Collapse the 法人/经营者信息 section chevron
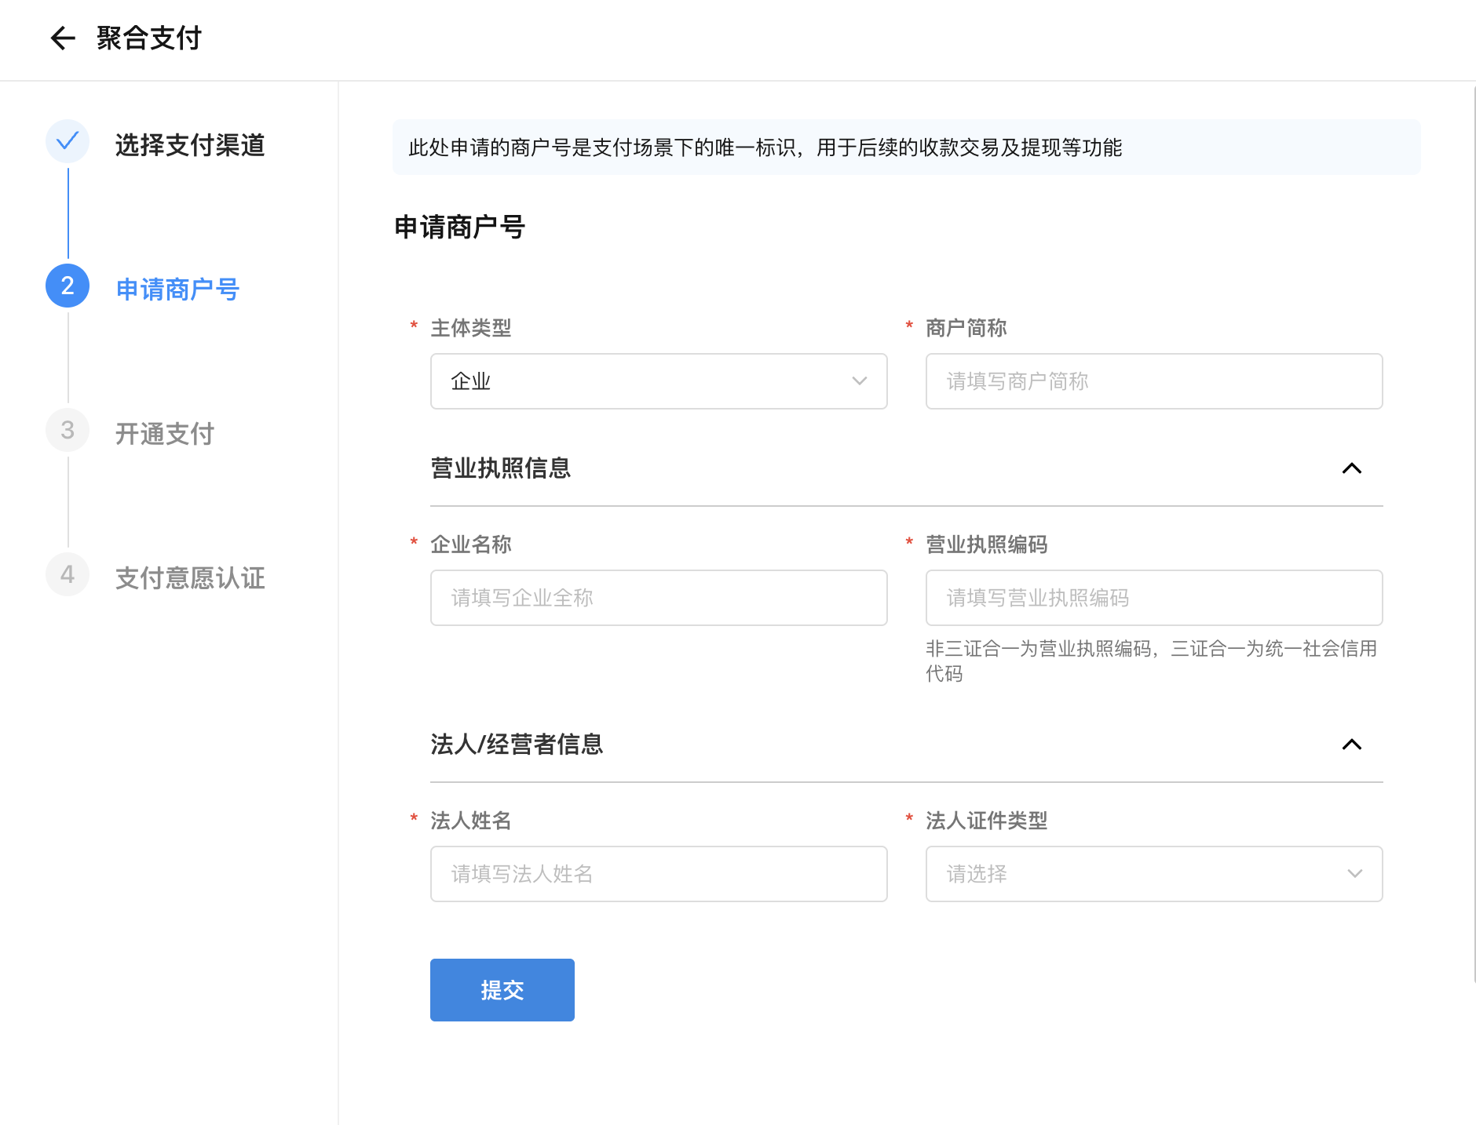The width and height of the screenshot is (1476, 1125). point(1351,745)
